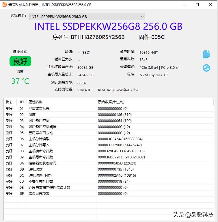Click the blue refresh icon
Screen dimensions: 218x222
pyautogui.click(x=206, y=68)
